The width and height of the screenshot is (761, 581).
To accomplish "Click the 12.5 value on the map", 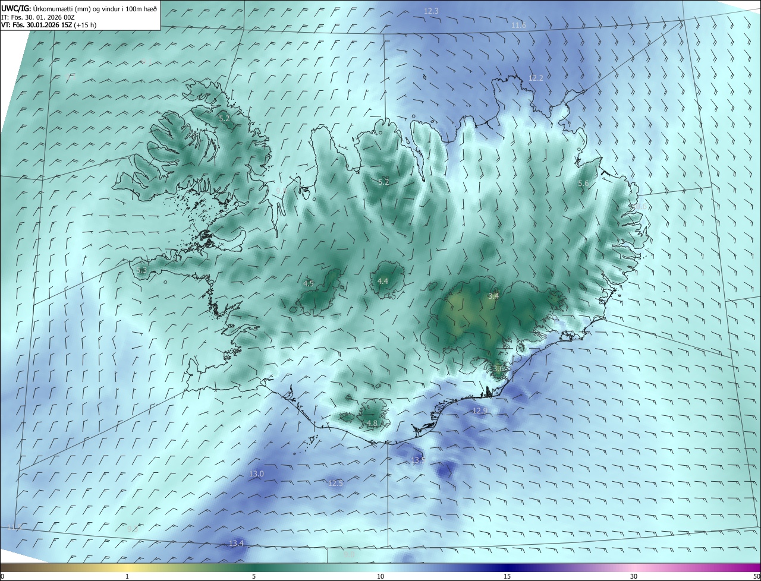I will (x=336, y=484).
